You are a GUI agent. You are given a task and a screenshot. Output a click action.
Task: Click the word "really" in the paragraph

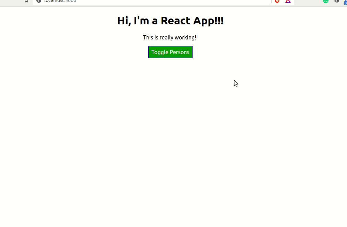click(167, 37)
